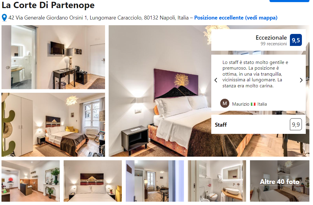Click the Eccezionale rating label
This screenshot has width=313, height=205.
271,38
